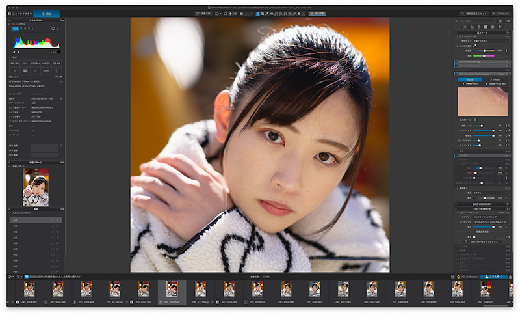Switch to the フォトライブラリ (PhotoLibrary) tab
Image resolution: width=520 pixels, height=315 pixels.
tap(20, 14)
